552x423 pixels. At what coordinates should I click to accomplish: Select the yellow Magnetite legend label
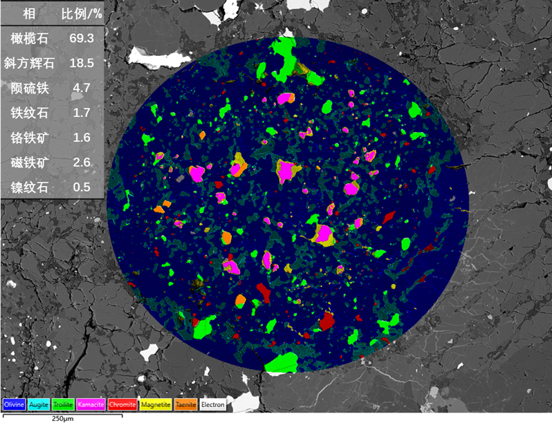pos(155,404)
